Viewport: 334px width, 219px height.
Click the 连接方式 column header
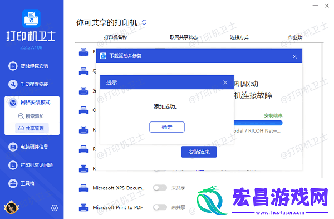(x=239, y=37)
